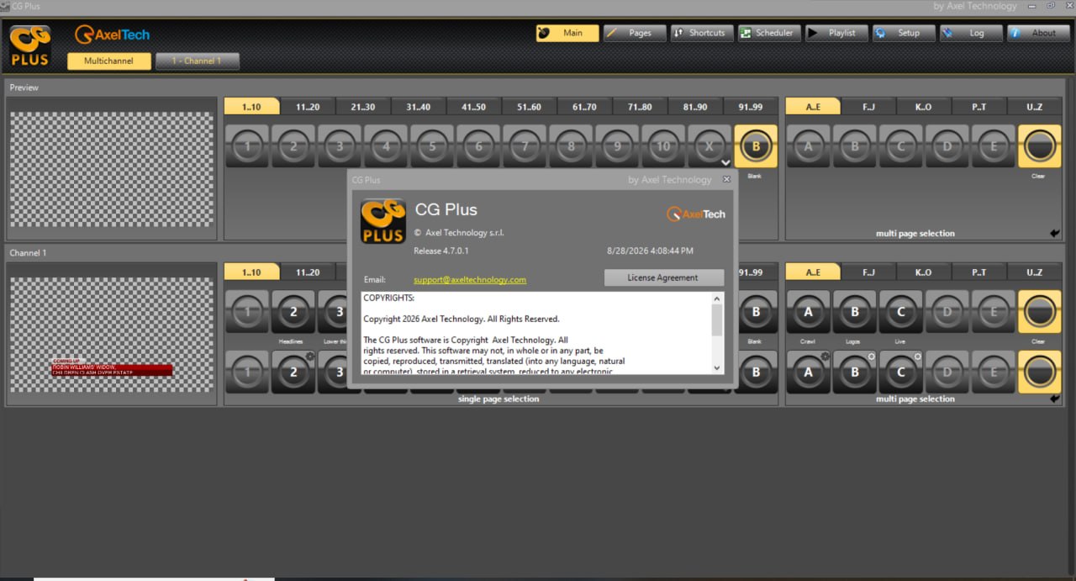Click Channel 1 second-row button A with gear
Screen dimensions: 1076x581
809,372
